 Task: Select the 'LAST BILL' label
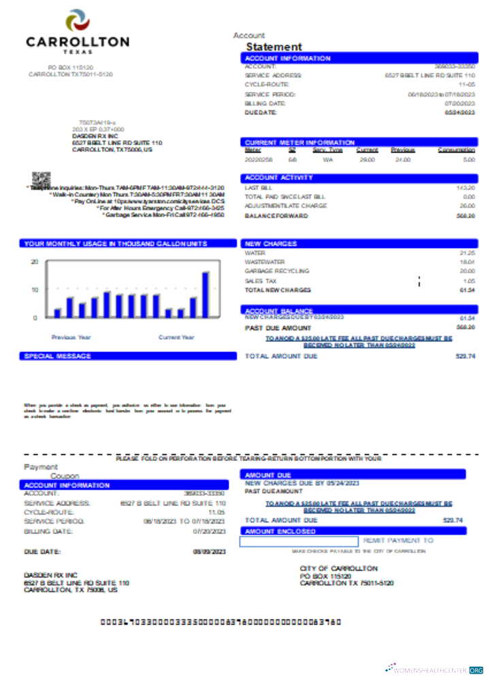pos(258,188)
